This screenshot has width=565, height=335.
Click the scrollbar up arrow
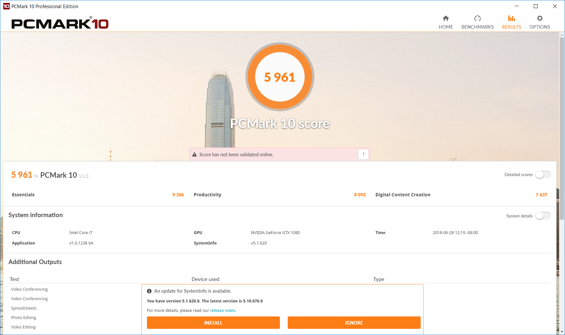pos(562,35)
